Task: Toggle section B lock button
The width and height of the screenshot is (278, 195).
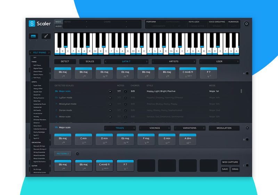Action: point(247,139)
